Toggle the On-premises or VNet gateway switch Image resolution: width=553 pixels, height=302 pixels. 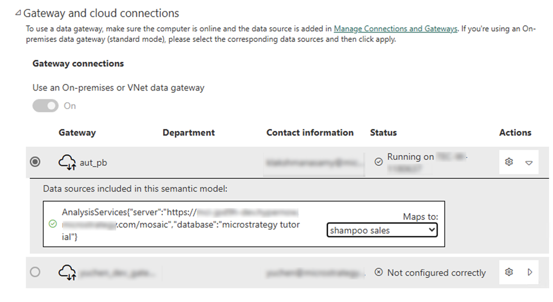point(45,106)
